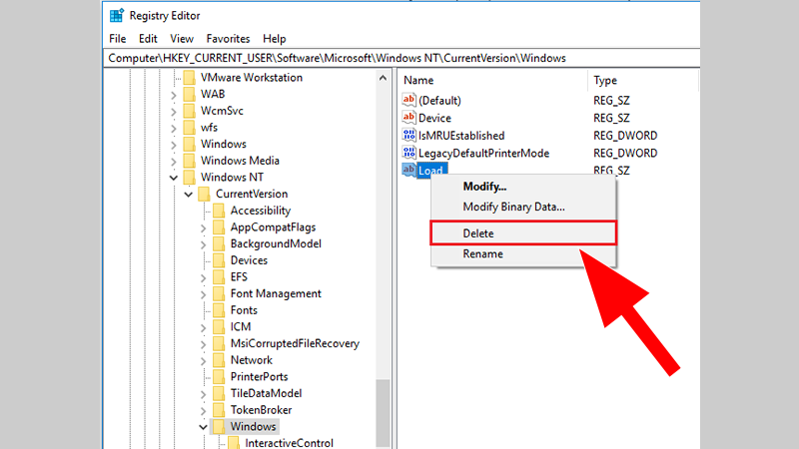Select the wfs folder icon

click(x=189, y=128)
